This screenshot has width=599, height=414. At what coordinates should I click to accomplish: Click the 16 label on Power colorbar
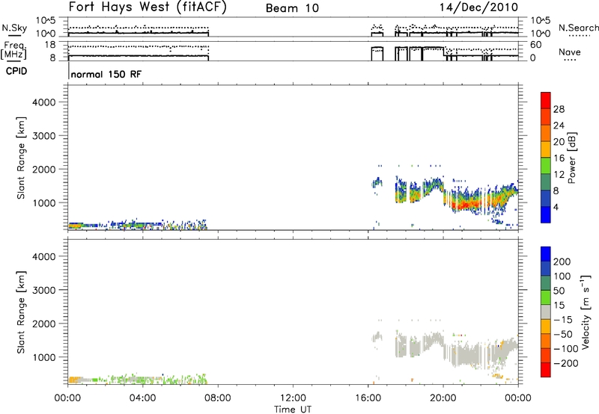pos(559,158)
